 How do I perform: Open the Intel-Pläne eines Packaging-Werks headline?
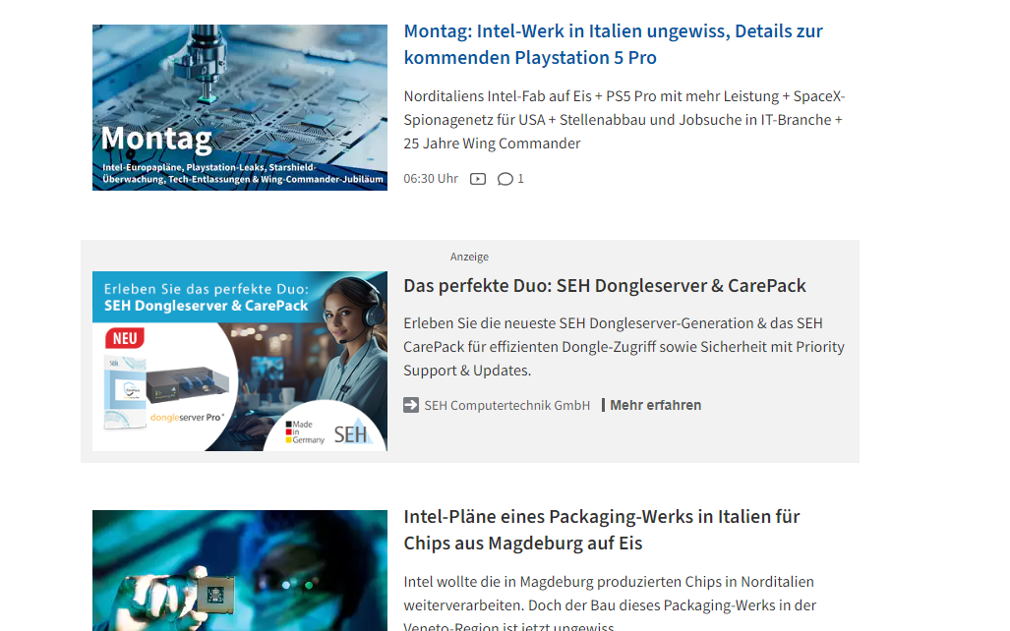point(602,530)
